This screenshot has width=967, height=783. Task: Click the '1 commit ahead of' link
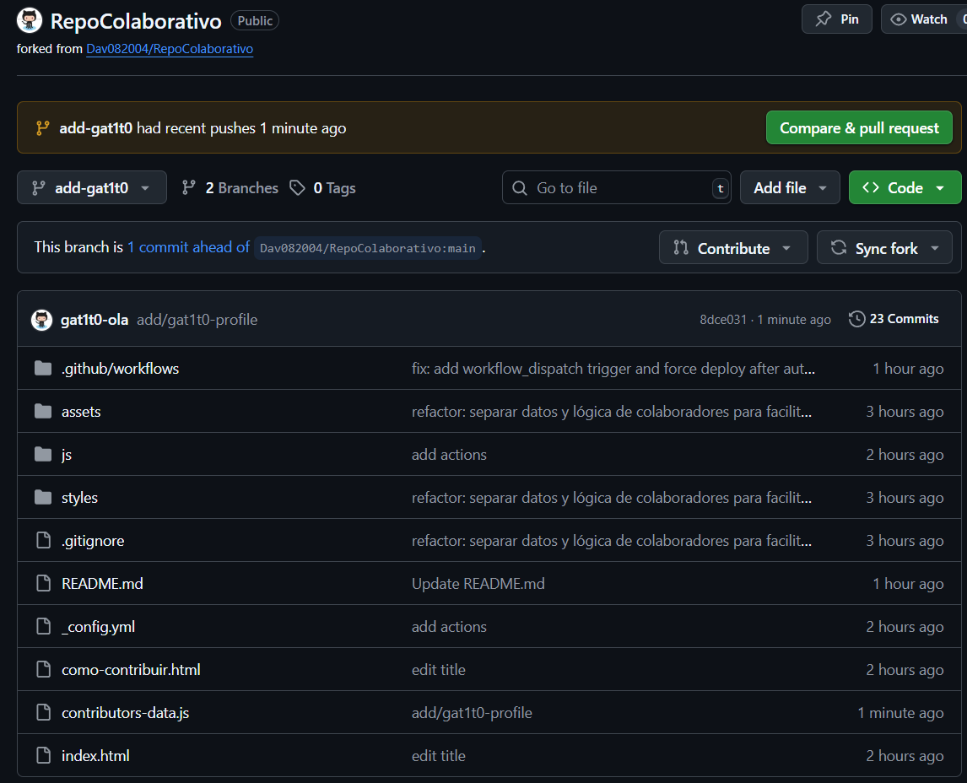(188, 247)
